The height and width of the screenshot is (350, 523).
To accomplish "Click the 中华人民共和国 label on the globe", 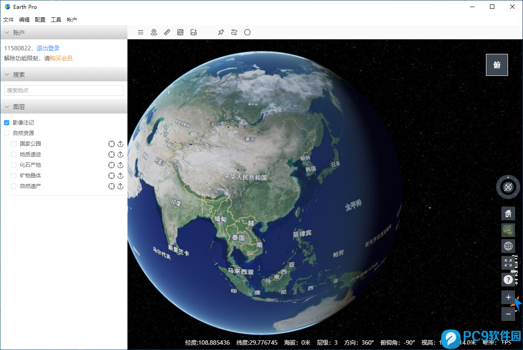I will tap(246, 177).
